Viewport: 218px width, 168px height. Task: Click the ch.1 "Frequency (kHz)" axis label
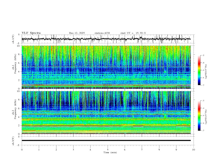coord(15,64)
